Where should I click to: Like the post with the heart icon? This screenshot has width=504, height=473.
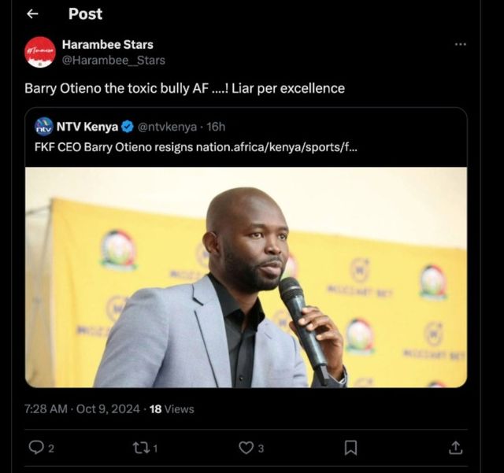click(246, 448)
